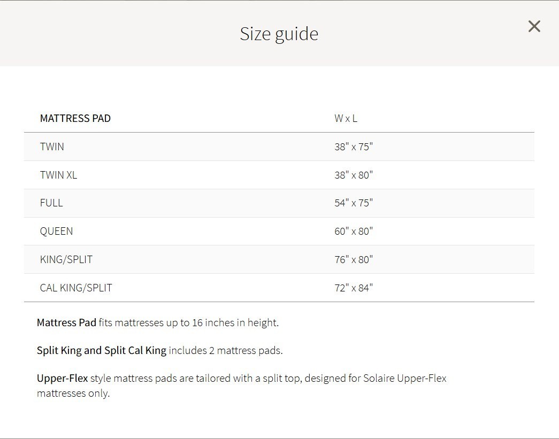559x439 pixels.
Task: Click the 54" x 75" Full dimension
Action: point(354,203)
